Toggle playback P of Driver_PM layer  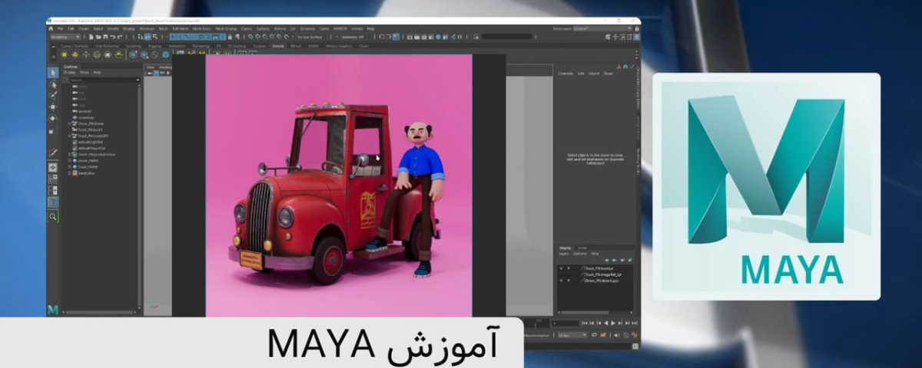[x=569, y=281]
